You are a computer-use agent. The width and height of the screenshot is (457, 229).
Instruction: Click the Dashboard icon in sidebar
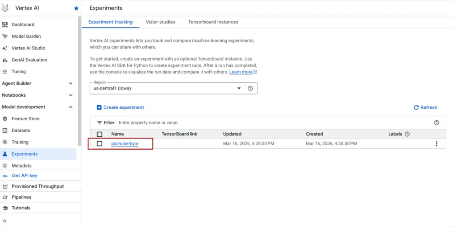(x=5, y=25)
